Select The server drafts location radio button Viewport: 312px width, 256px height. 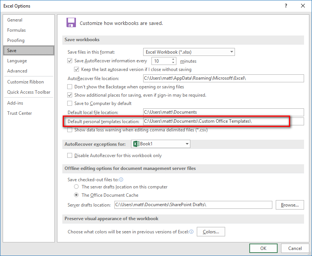pyautogui.click(x=76, y=187)
